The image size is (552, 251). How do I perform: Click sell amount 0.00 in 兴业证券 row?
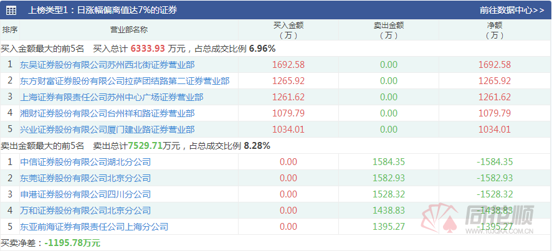(x=389, y=130)
